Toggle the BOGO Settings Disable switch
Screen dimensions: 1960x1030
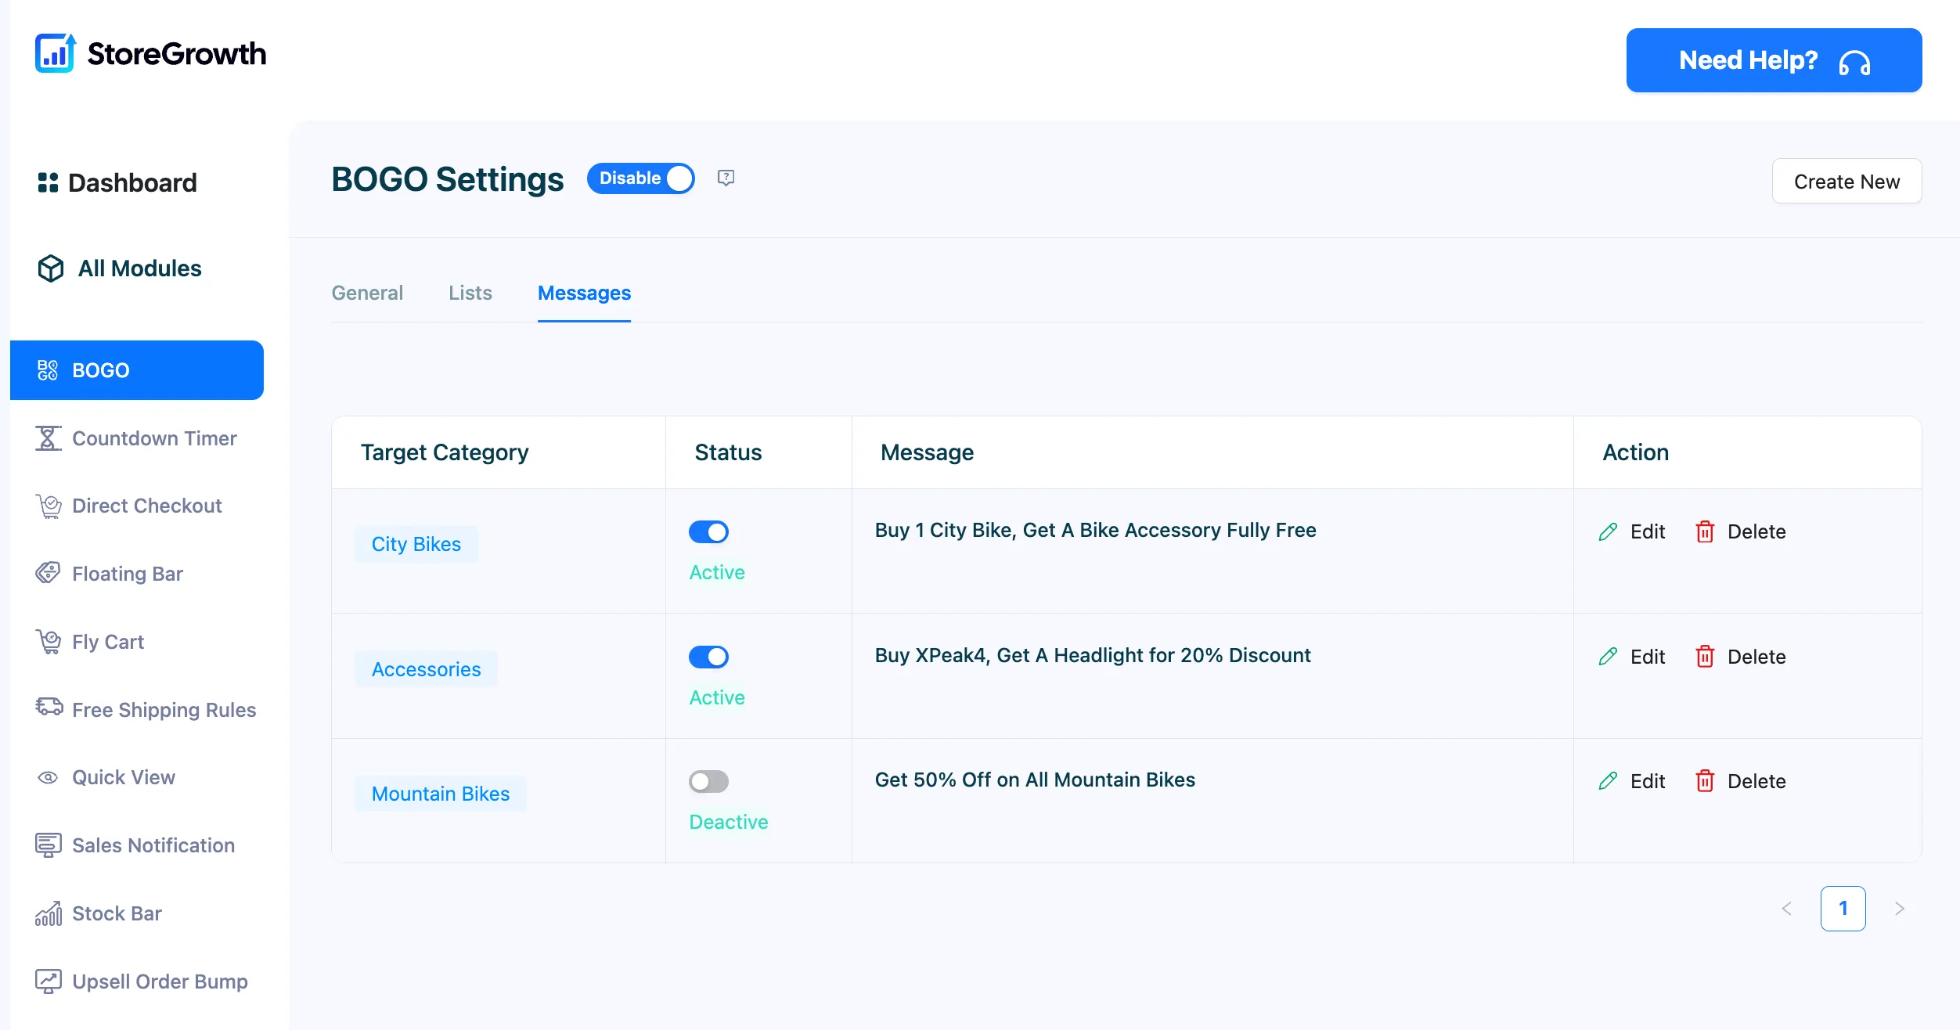(x=641, y=178)
